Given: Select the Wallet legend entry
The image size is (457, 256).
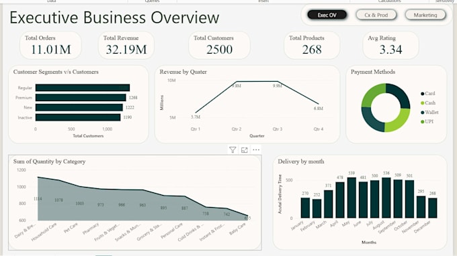Looking at the screenshot, I should 429,112.
